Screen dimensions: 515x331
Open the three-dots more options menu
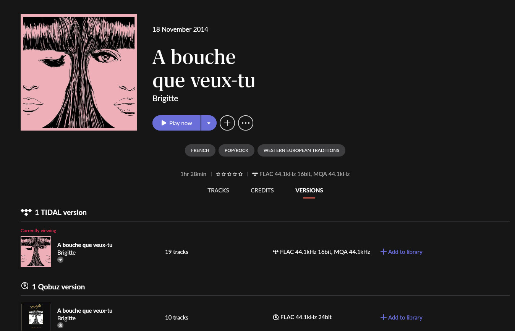tap(246, 123)
